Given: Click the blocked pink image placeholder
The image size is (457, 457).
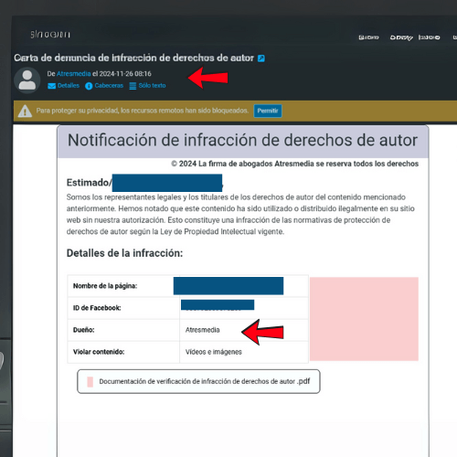Looking at the screenshot, I should click(x=364, y=319).
